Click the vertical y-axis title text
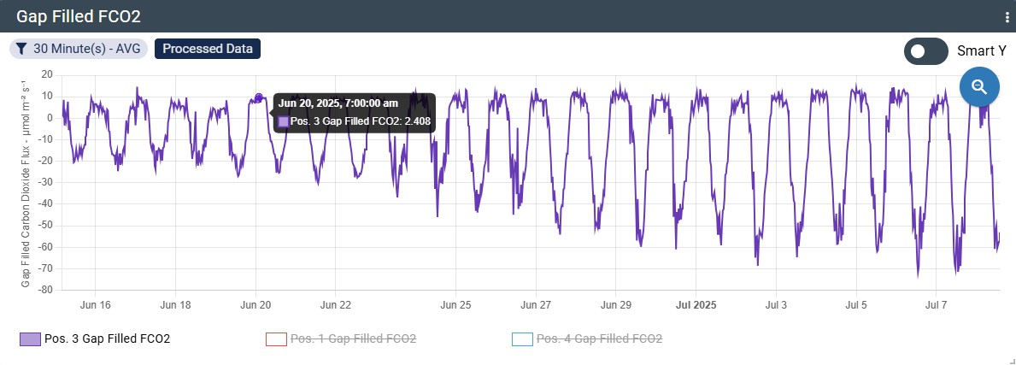The height and width of the screenshot is (365, 1016). pyautogui.click(x=26, y=184)
